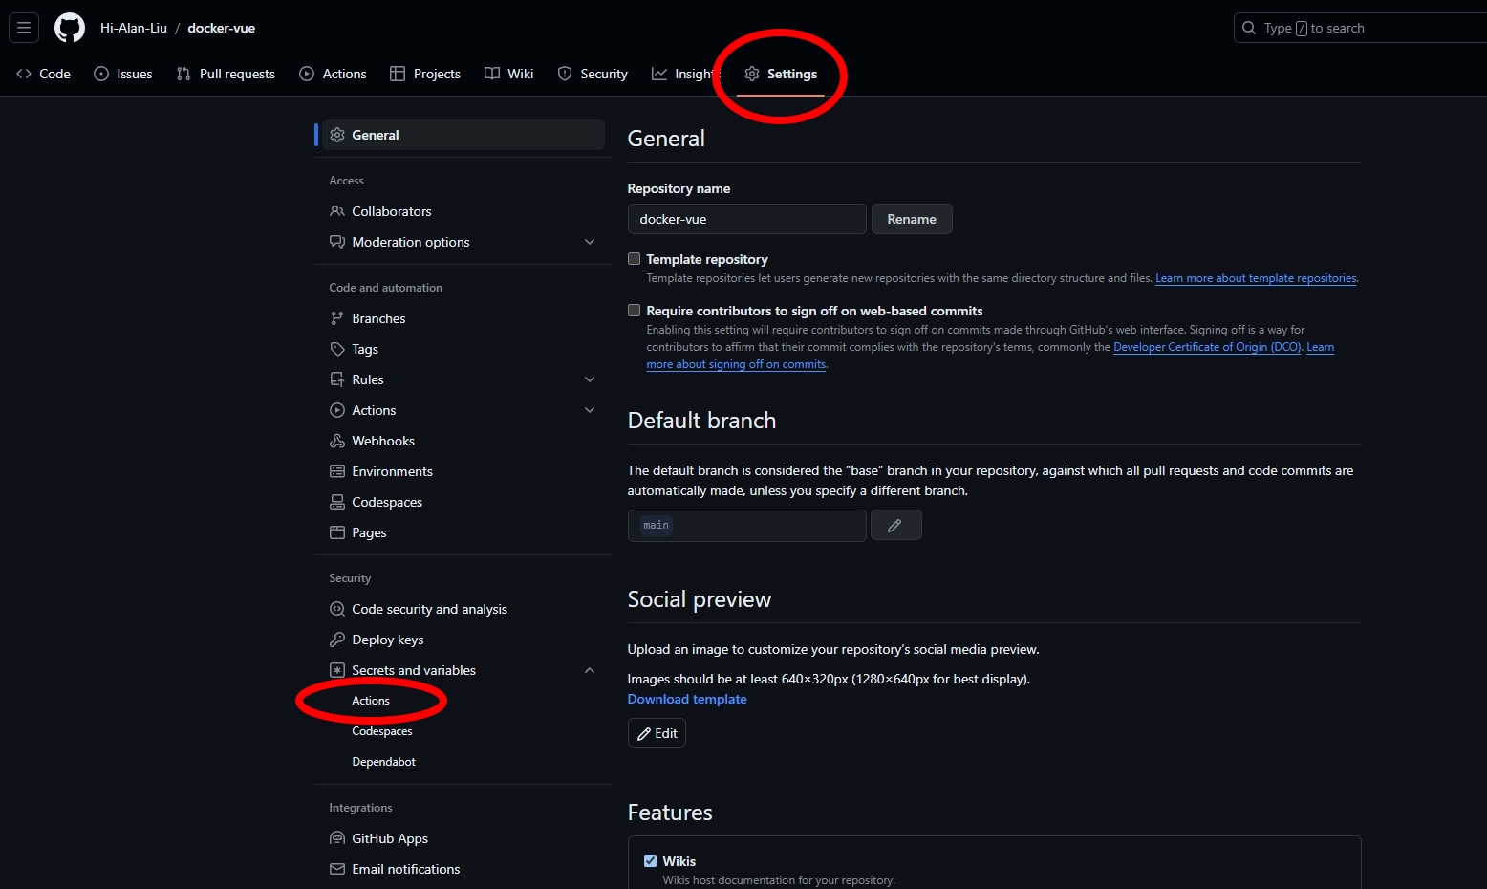
Task: Click the Wiki book icon
Action: 492,74
